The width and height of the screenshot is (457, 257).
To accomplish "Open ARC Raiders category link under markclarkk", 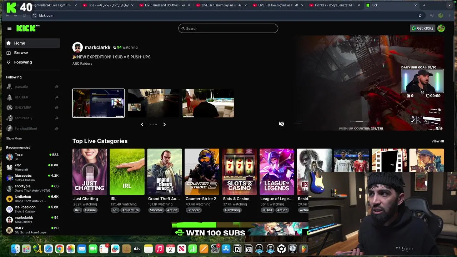I will click(82, 64).
